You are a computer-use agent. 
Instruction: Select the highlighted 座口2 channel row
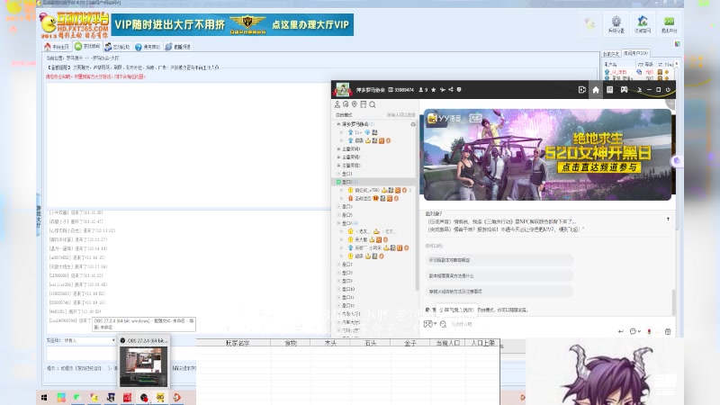[x=375, y=182]
